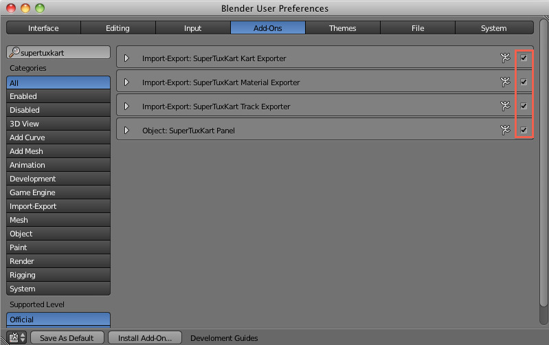This screenshot has width=549, height=345.
Task: Select the 3D View category
Action: (58, 123)
